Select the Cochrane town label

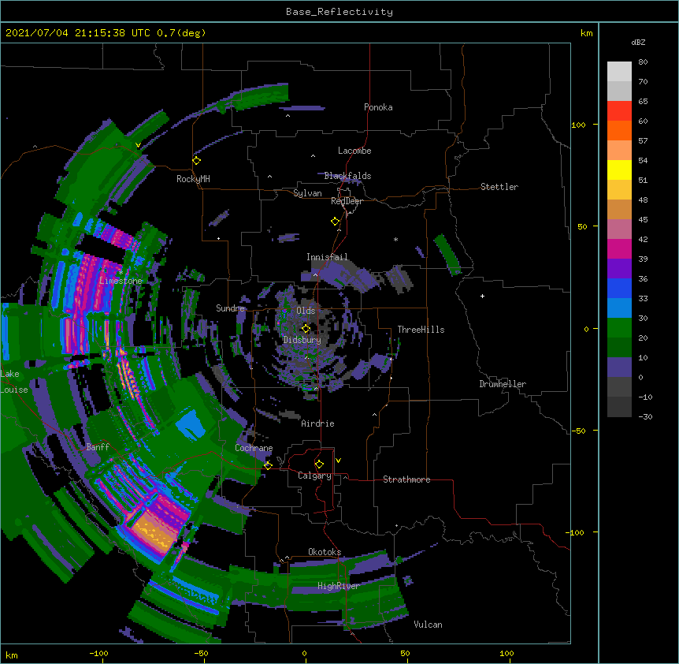pos(254,448)
